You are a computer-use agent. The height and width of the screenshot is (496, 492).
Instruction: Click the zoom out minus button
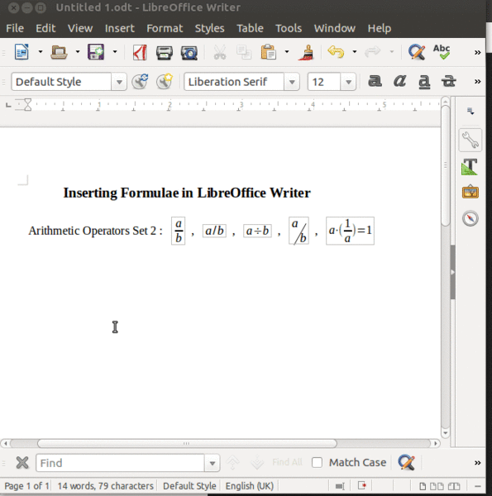click(x=478, y=486)
